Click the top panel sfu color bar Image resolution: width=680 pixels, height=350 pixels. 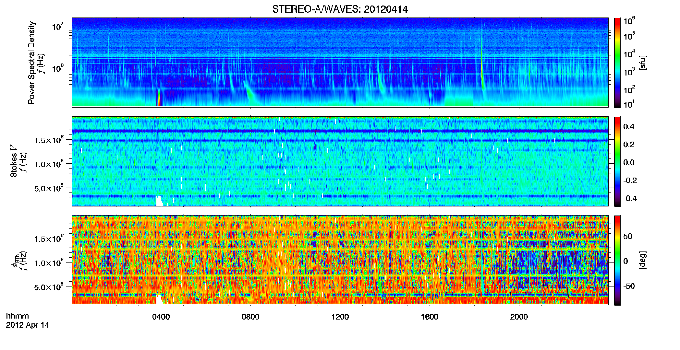point(617,63)
